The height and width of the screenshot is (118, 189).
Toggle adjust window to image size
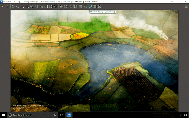tap(55, 6)
